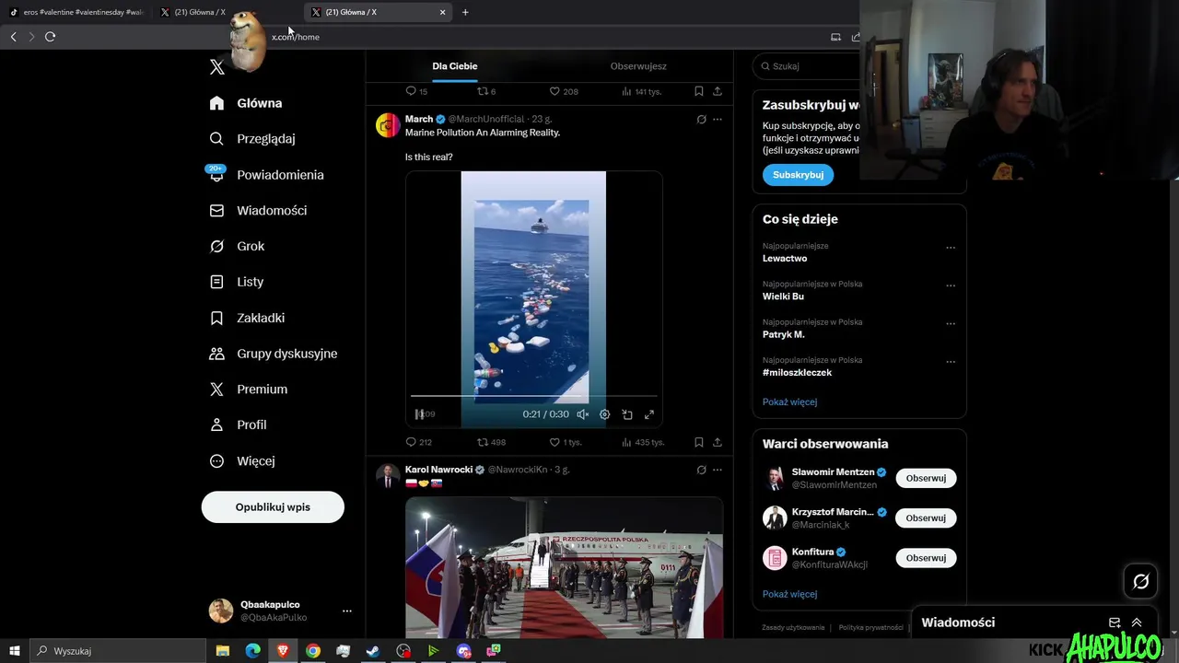The height and width of the screenshot is (663, 1179).
Task: Open Grupy dyskusyjne communities
Action: (274, 354)
